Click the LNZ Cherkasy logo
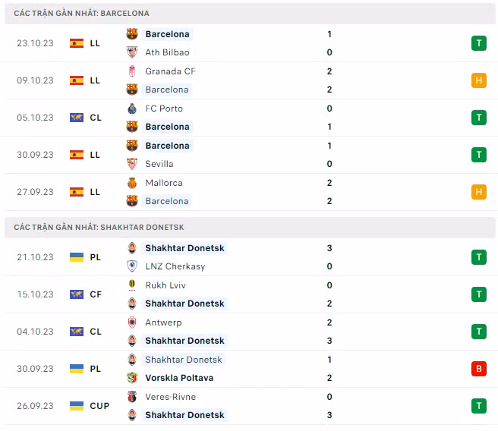Screen dimensions: 498x431 132,266
